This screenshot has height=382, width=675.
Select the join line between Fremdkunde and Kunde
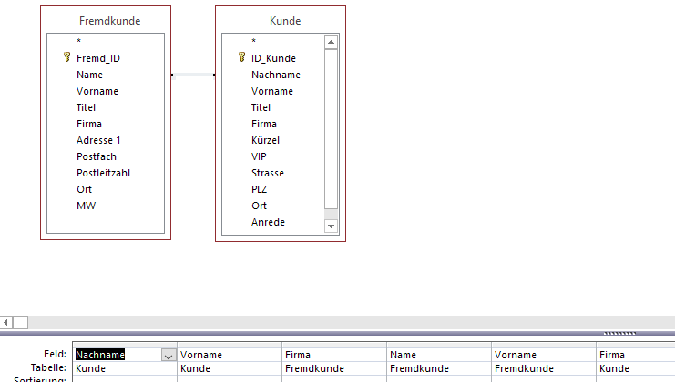192,75
